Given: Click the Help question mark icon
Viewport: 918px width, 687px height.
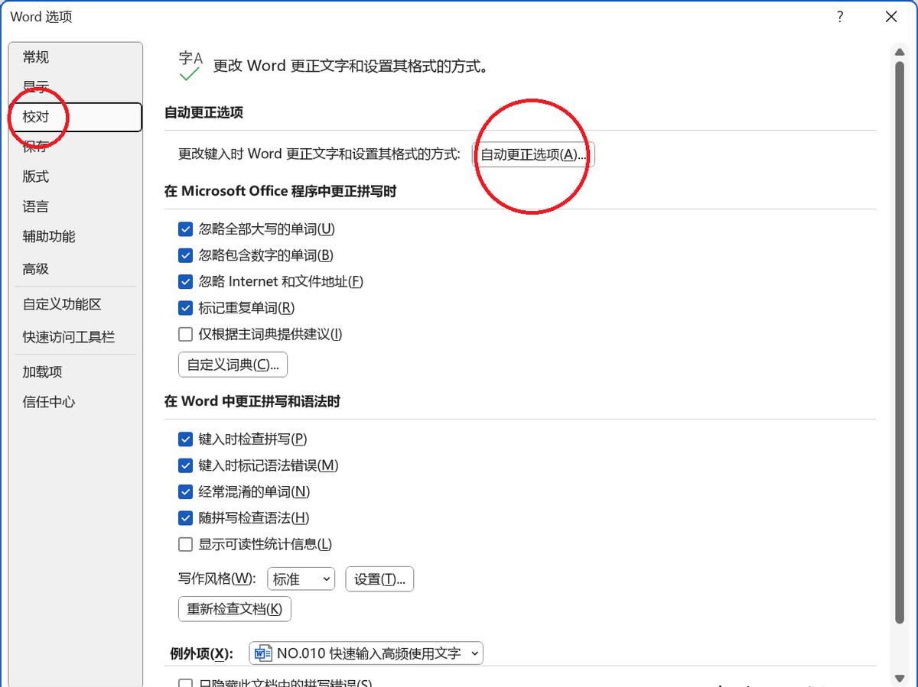Looking at the screenshot, I should pyautogui.click(x=840, y=17).
